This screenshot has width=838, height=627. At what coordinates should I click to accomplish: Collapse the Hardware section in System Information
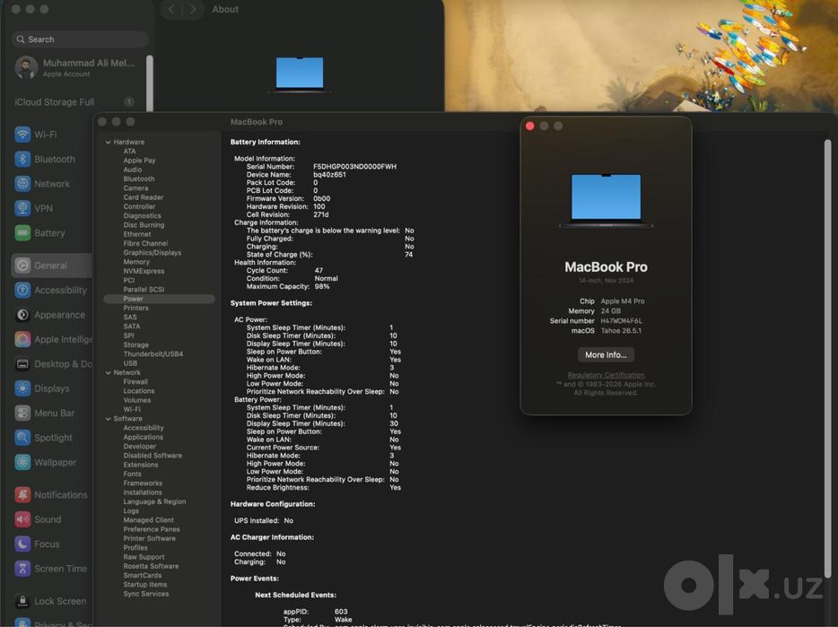pos(108,143)
